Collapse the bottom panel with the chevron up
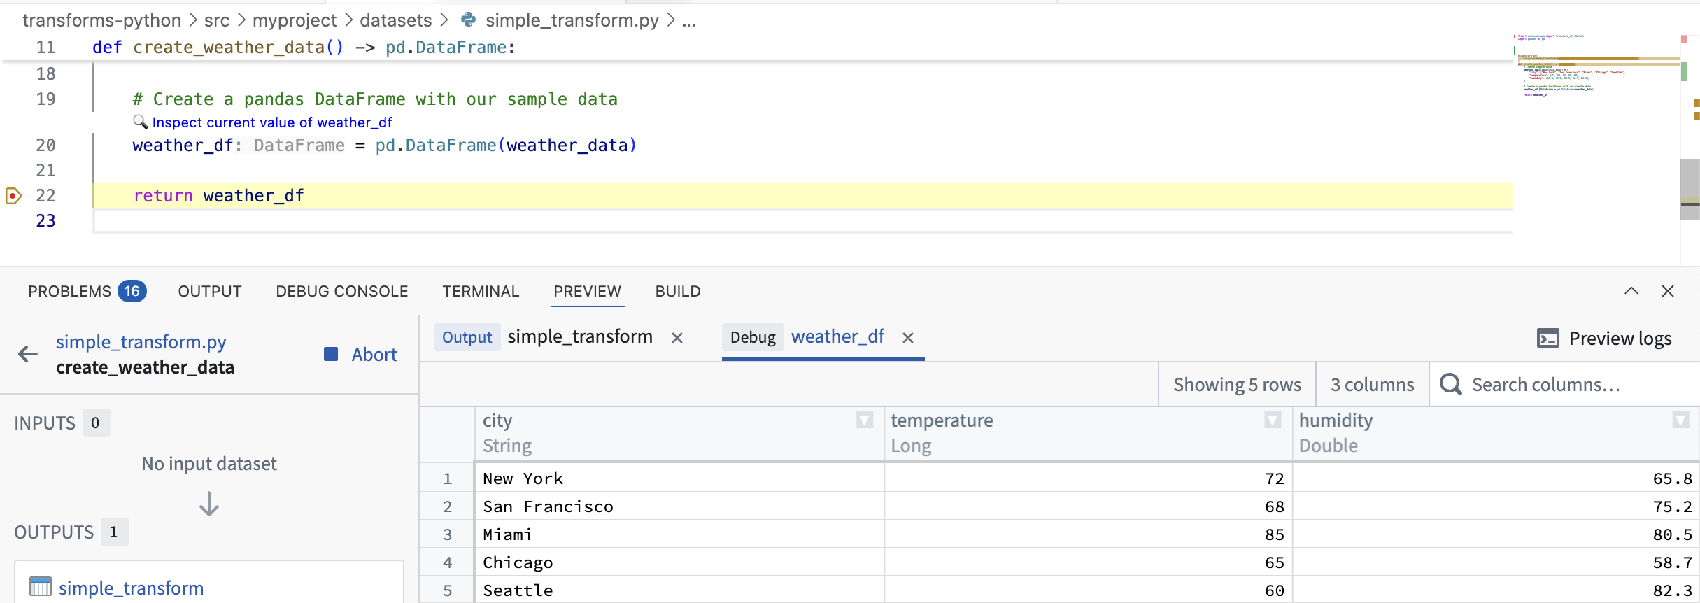This screenshot has height=603, width=1700. (x=1631, y=291)
